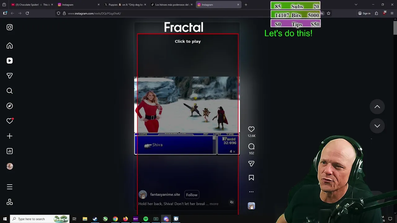This screenshot has width=397, height=223.
Task: Open browser application hamburger menu
Action: tap(392, 13)
